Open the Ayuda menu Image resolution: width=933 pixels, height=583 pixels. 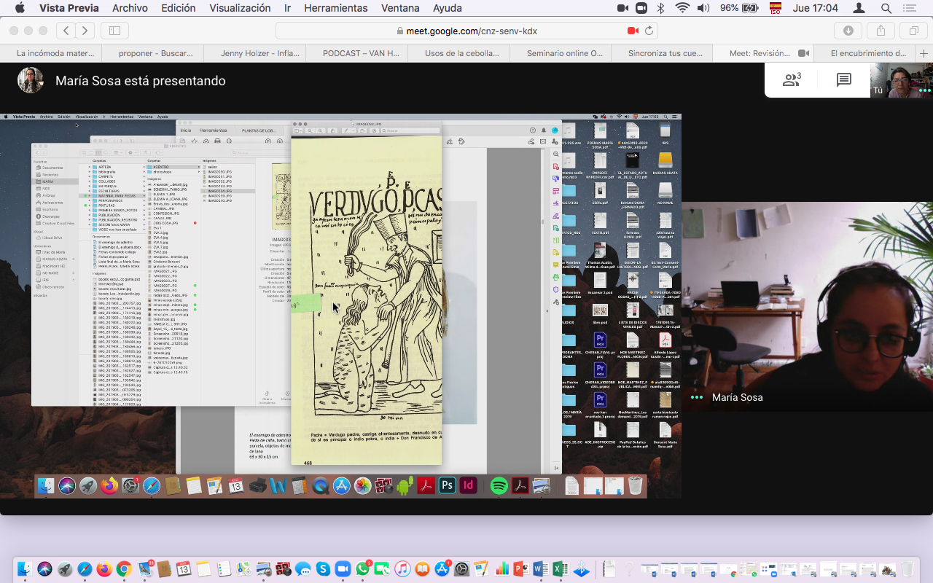448,8
